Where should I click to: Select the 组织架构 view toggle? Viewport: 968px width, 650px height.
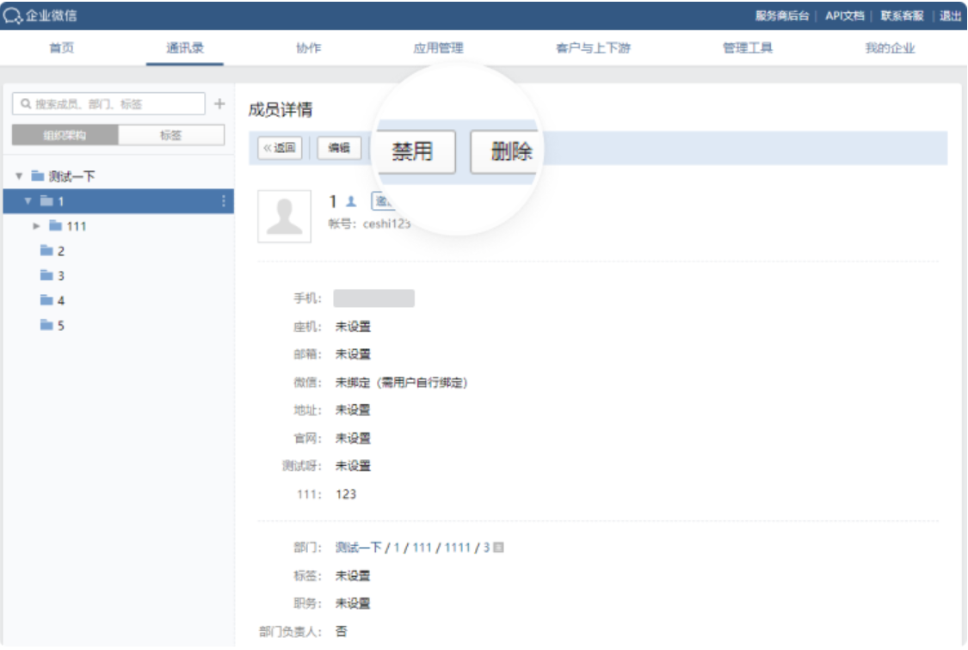pyautogui.click(x=65, y=135)
